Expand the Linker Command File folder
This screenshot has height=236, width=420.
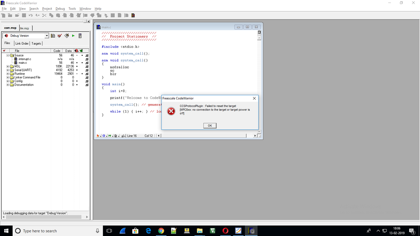pyautogui.click(x=8, y=77)
